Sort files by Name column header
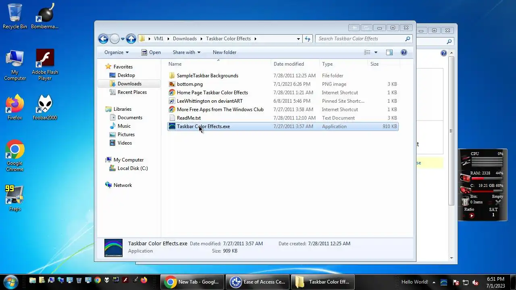This screenshot has height=290, width=516. (x=219, y=64)
